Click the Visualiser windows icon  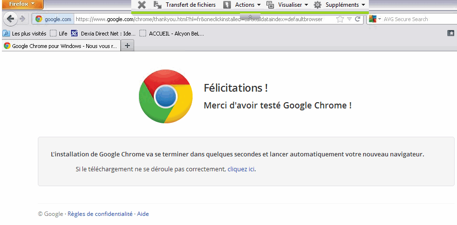271,5
